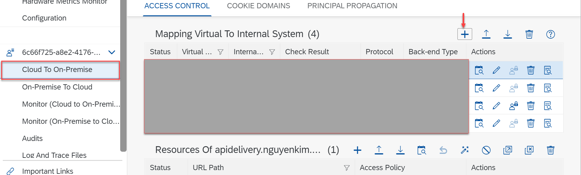Open On-Premise To Cloud in sidebar
Viewport: 581px width, 175px height.
point(57,87)
